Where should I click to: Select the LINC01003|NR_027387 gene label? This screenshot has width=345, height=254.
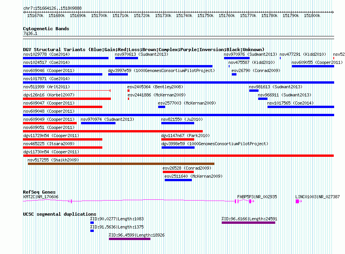click(x=317, y=197)
